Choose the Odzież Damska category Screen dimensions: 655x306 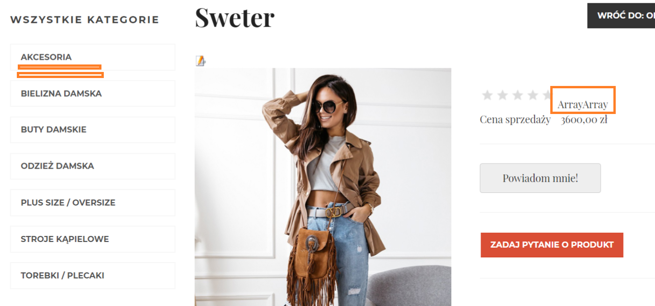coord(93,166)
